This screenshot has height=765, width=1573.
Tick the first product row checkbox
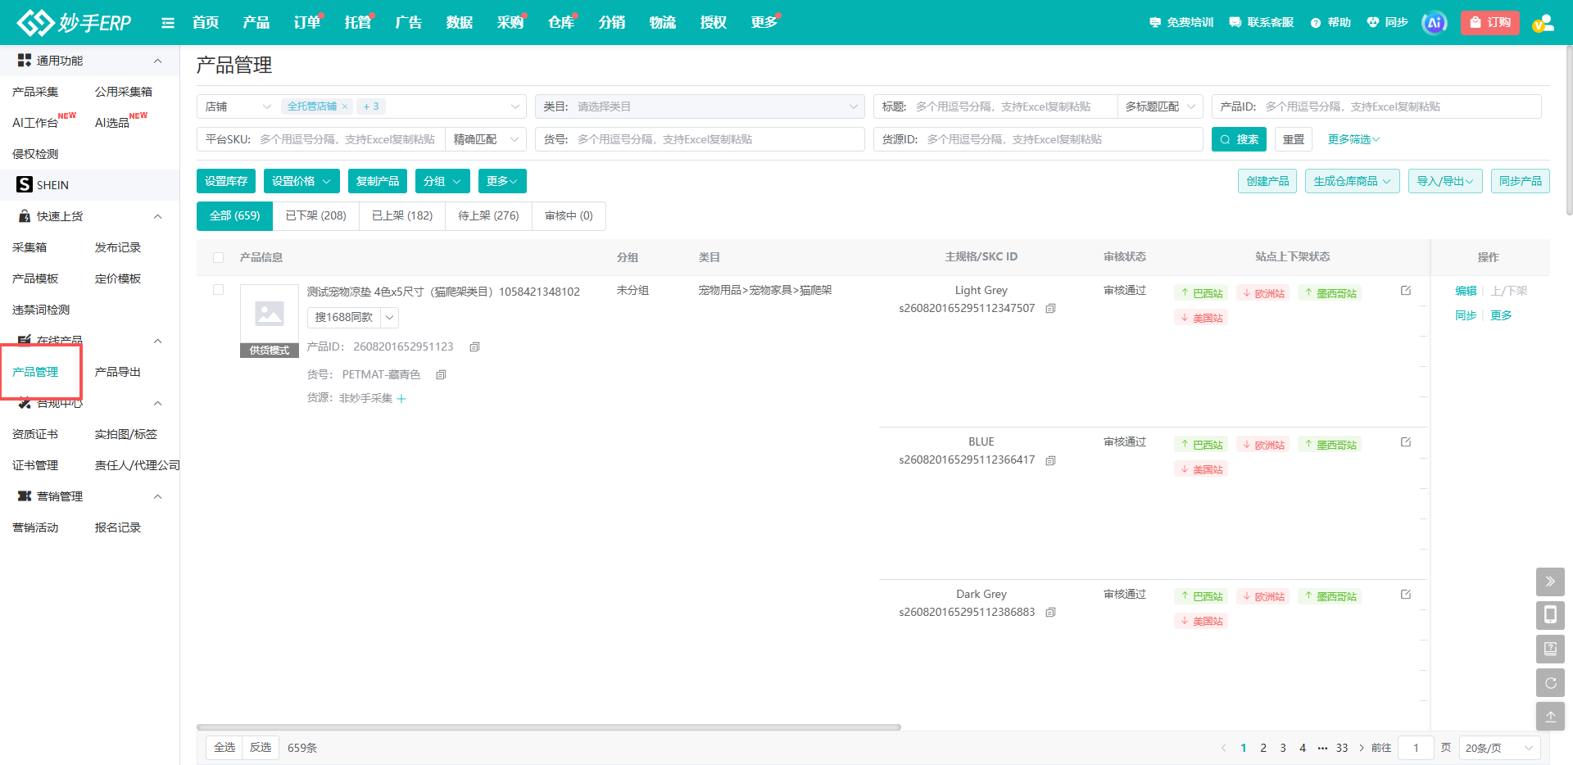(218, 290)
